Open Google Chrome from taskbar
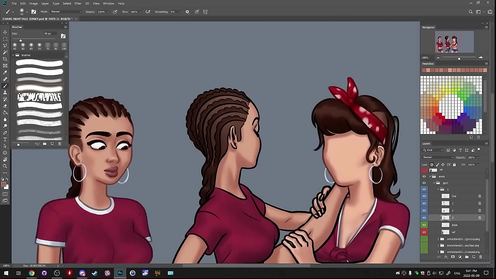The image size is (496, 279). tap(32, 273)
